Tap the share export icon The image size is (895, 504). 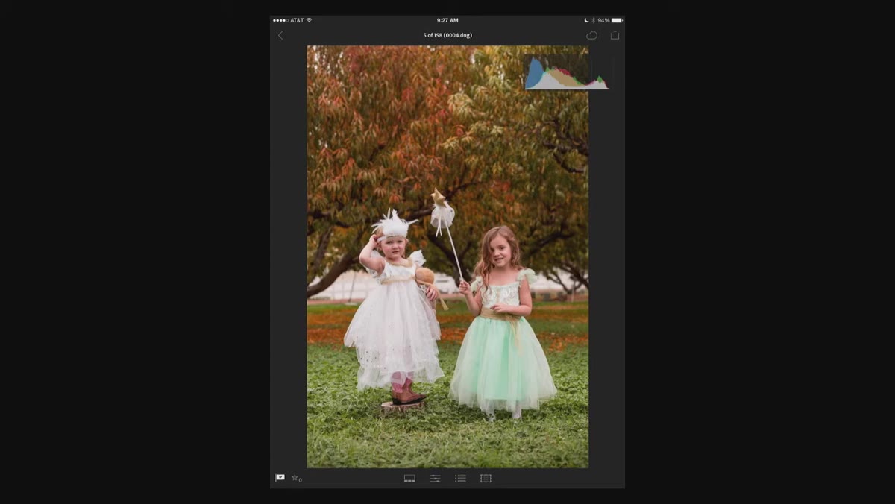tap(615, 34)
